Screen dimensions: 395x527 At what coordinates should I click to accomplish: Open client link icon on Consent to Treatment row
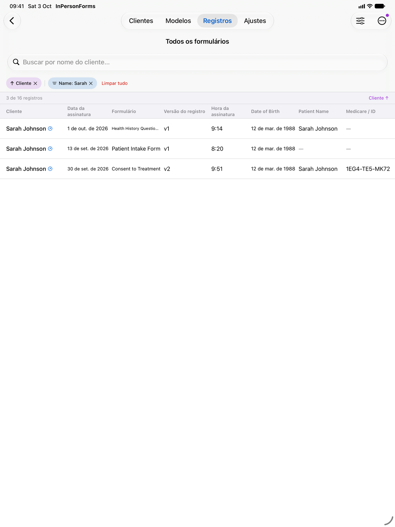pyautogui.click(x=50, y=169)
